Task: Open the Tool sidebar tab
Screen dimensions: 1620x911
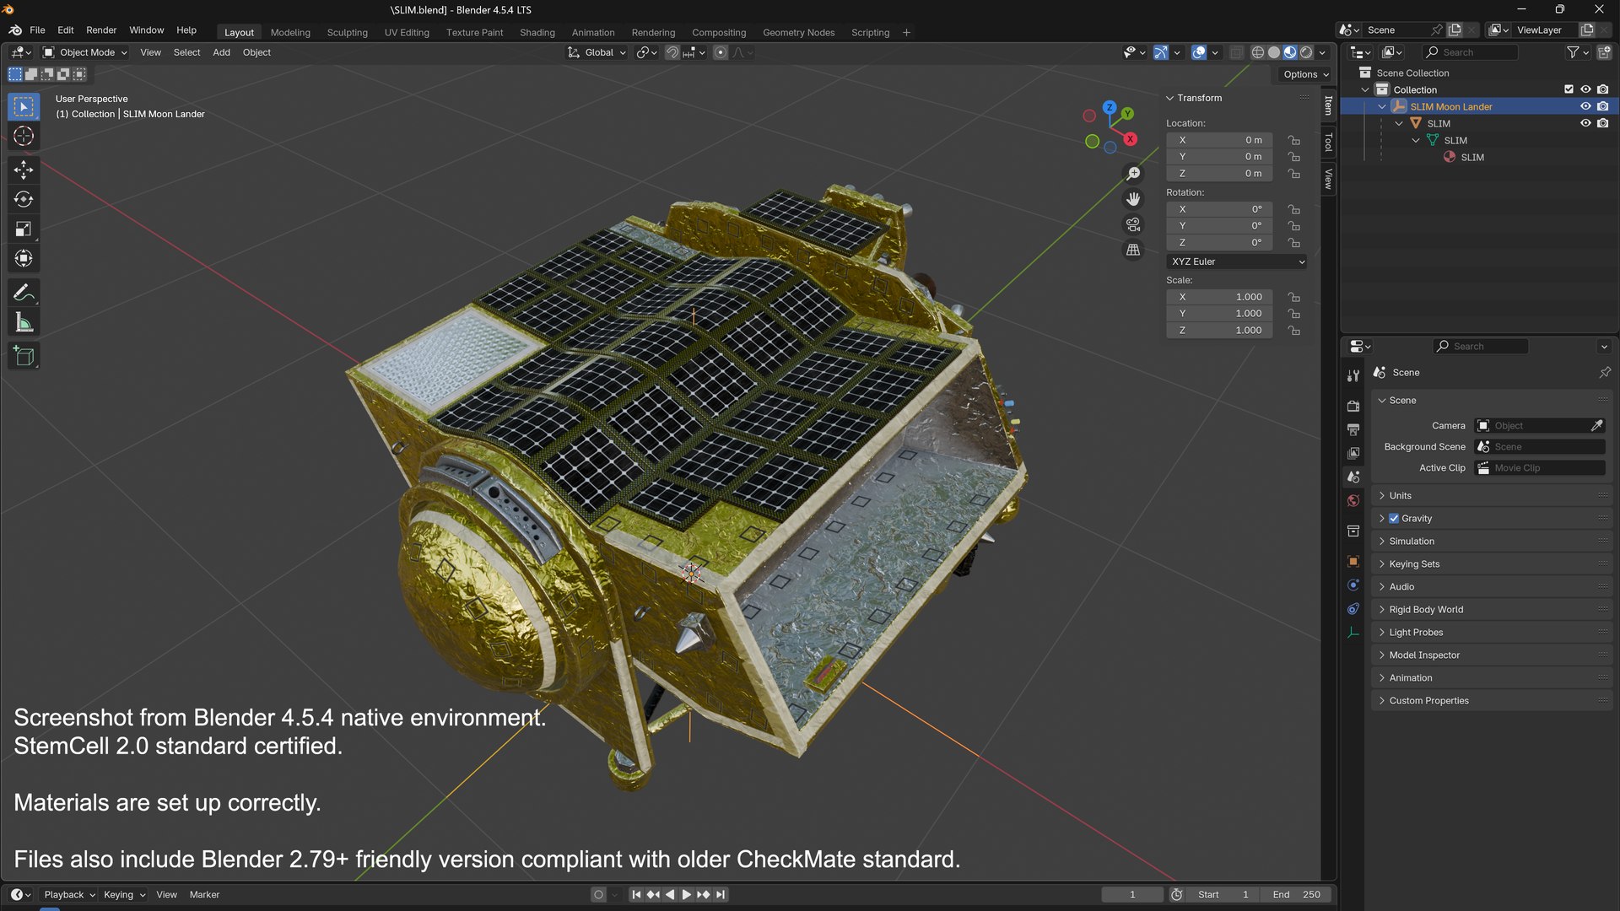Action: coord(1328,141)
